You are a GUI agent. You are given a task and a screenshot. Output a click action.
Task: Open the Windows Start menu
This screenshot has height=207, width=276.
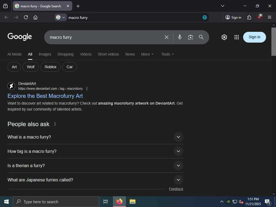(6, 202)
